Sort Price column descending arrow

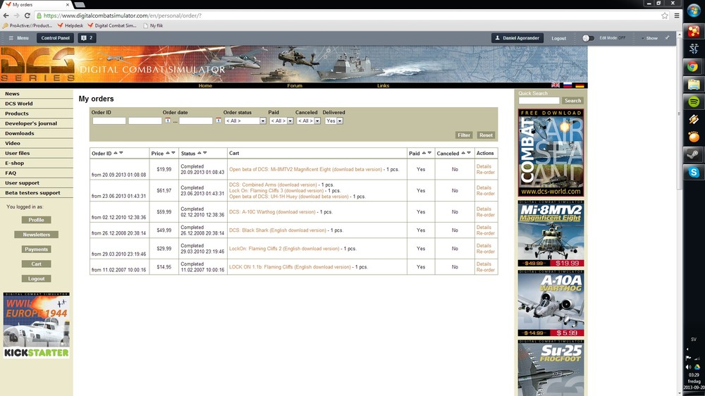coord(173,153)
